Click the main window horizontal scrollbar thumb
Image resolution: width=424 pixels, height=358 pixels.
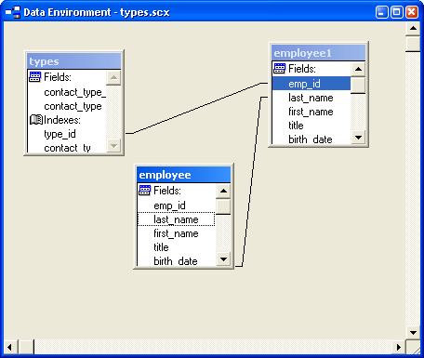26,347
